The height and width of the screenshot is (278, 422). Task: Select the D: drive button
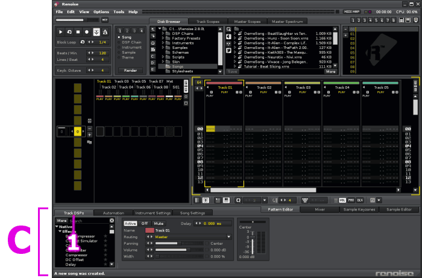pyautogui.click(x=153, y=63)
